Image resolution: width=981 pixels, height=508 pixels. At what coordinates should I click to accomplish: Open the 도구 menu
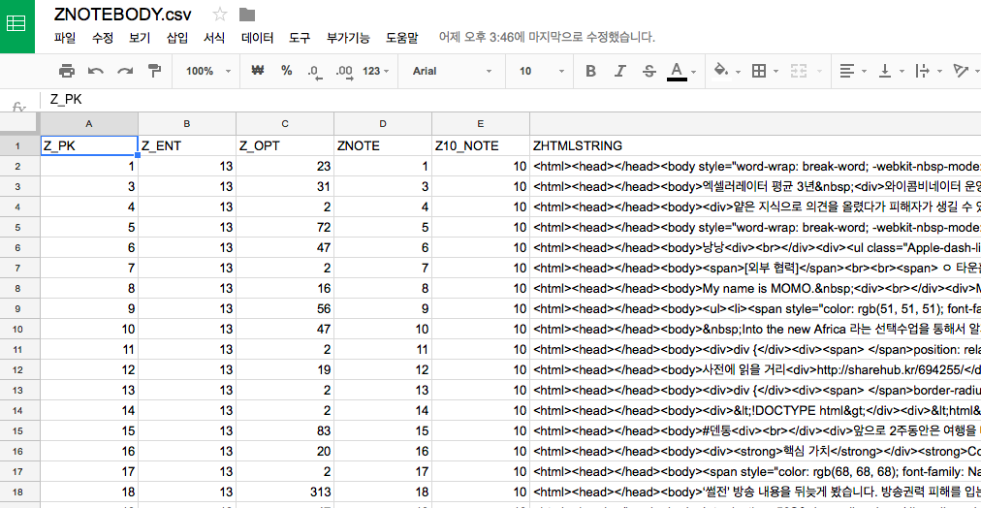300,38
